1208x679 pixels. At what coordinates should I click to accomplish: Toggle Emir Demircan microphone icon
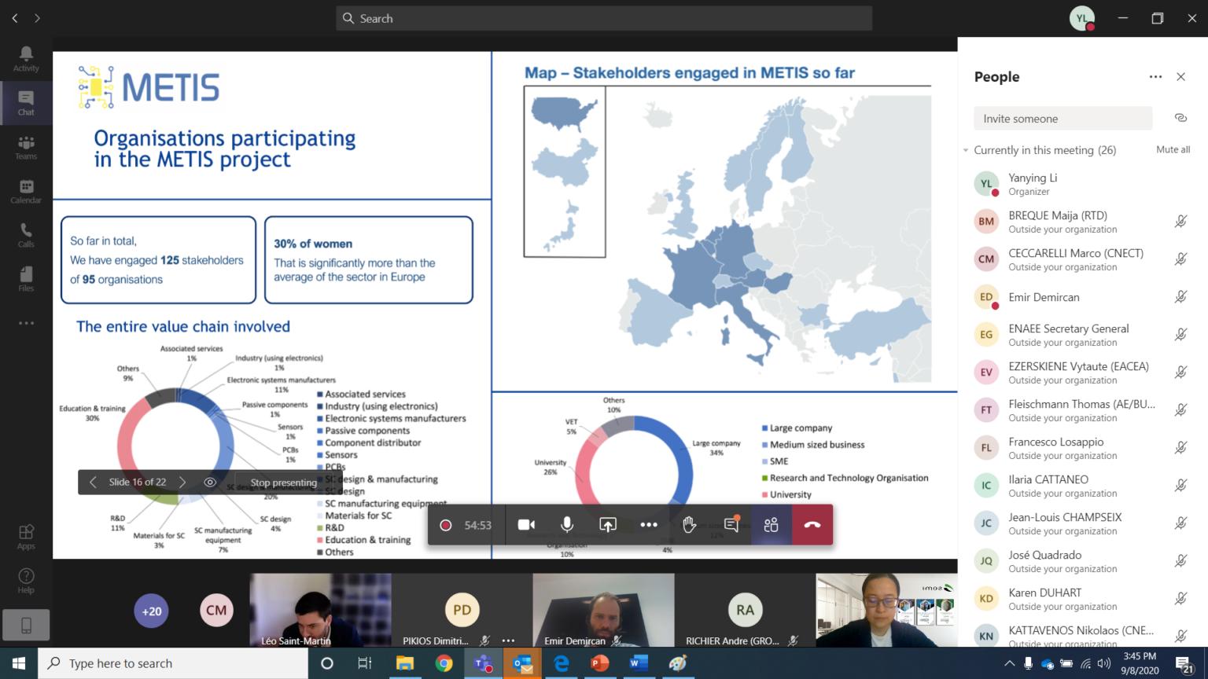point(1180,297)
